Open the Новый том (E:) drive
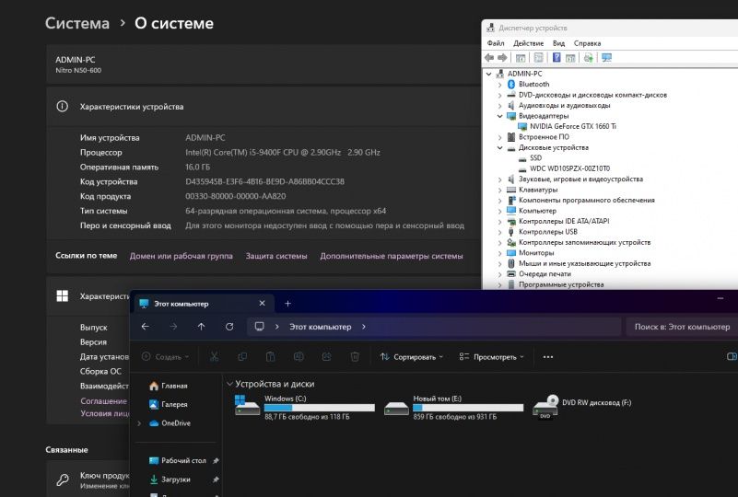 (453, 407)
